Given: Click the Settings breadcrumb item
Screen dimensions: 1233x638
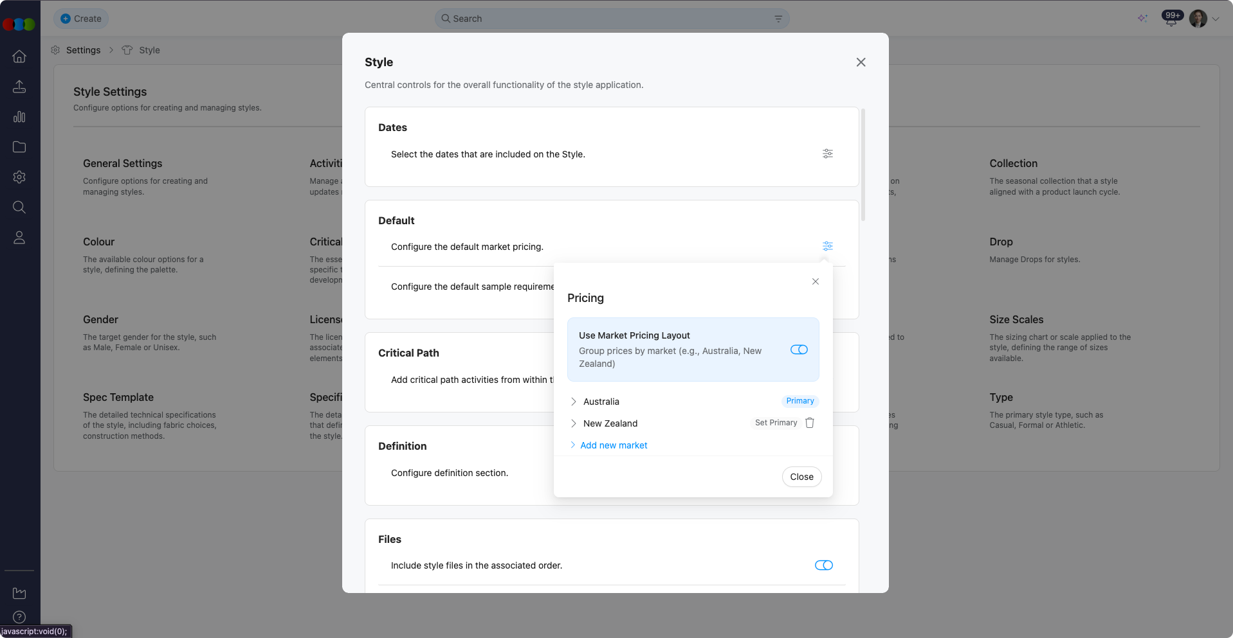Looking at the screenshot, I should pos(83,50).
